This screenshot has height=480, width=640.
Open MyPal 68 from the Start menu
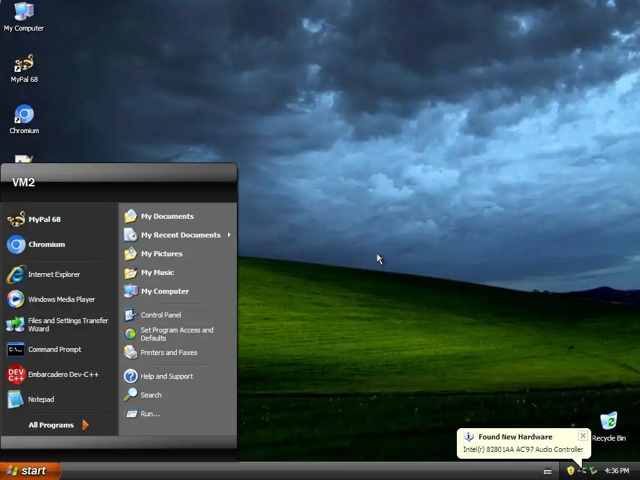tap(59, 219)
